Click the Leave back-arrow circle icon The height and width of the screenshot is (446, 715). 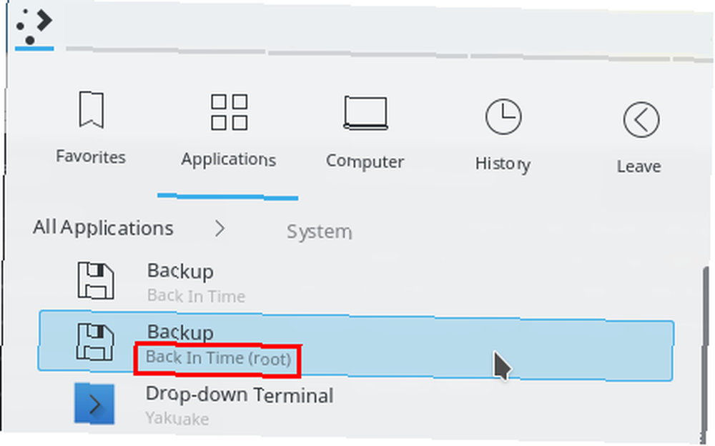(x=641, y=119)
